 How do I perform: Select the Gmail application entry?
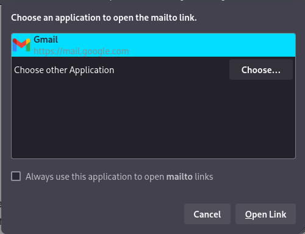153,45
